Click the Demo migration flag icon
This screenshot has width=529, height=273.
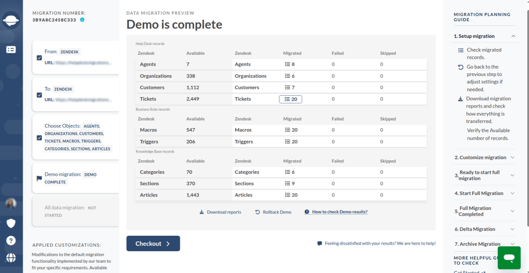coord(39,178)
